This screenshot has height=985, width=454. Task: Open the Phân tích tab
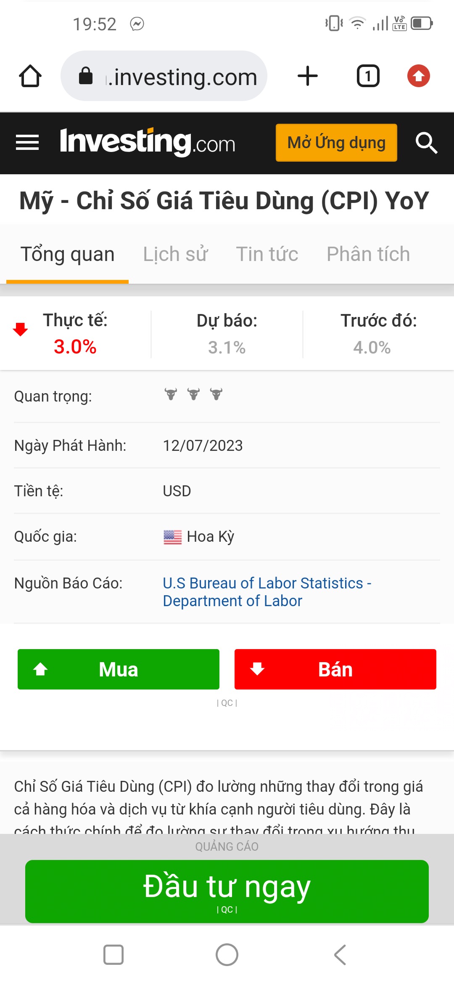tap(368, 254)
